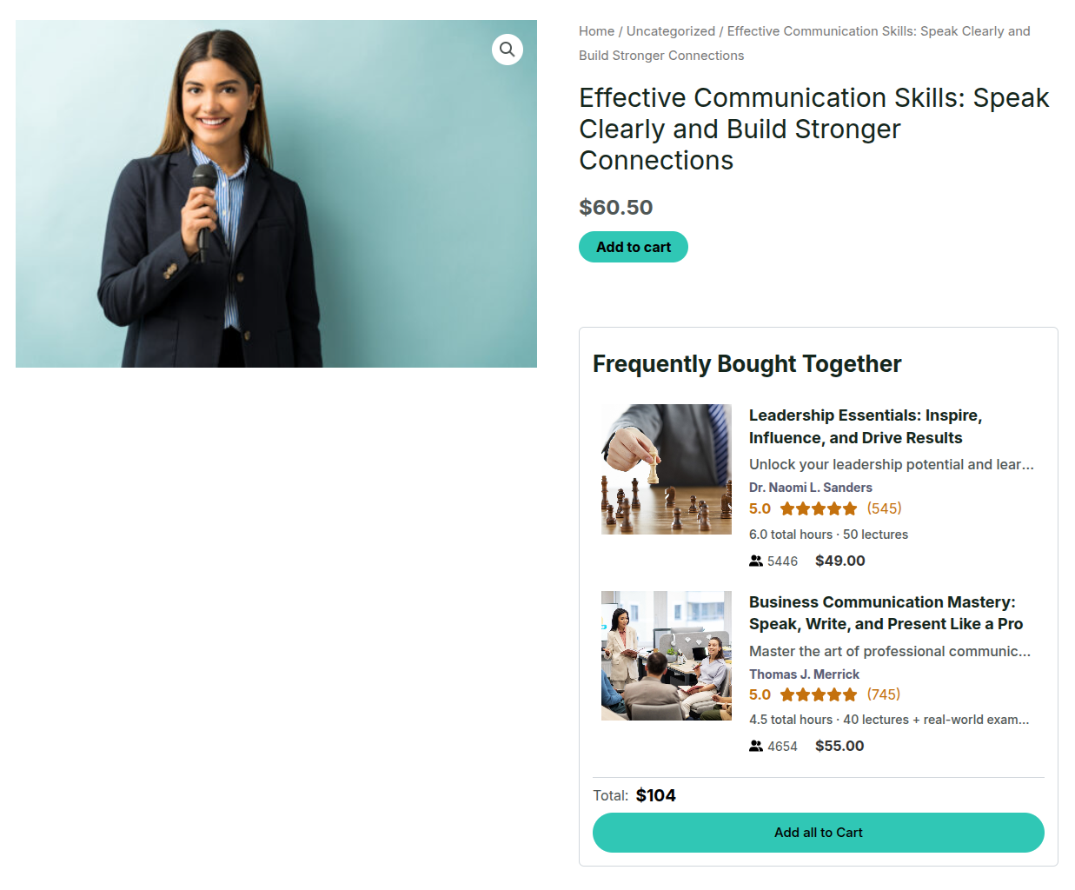Click the students icon beside 5446
The image size is (1075, 890).
click(x=756, y=561)
